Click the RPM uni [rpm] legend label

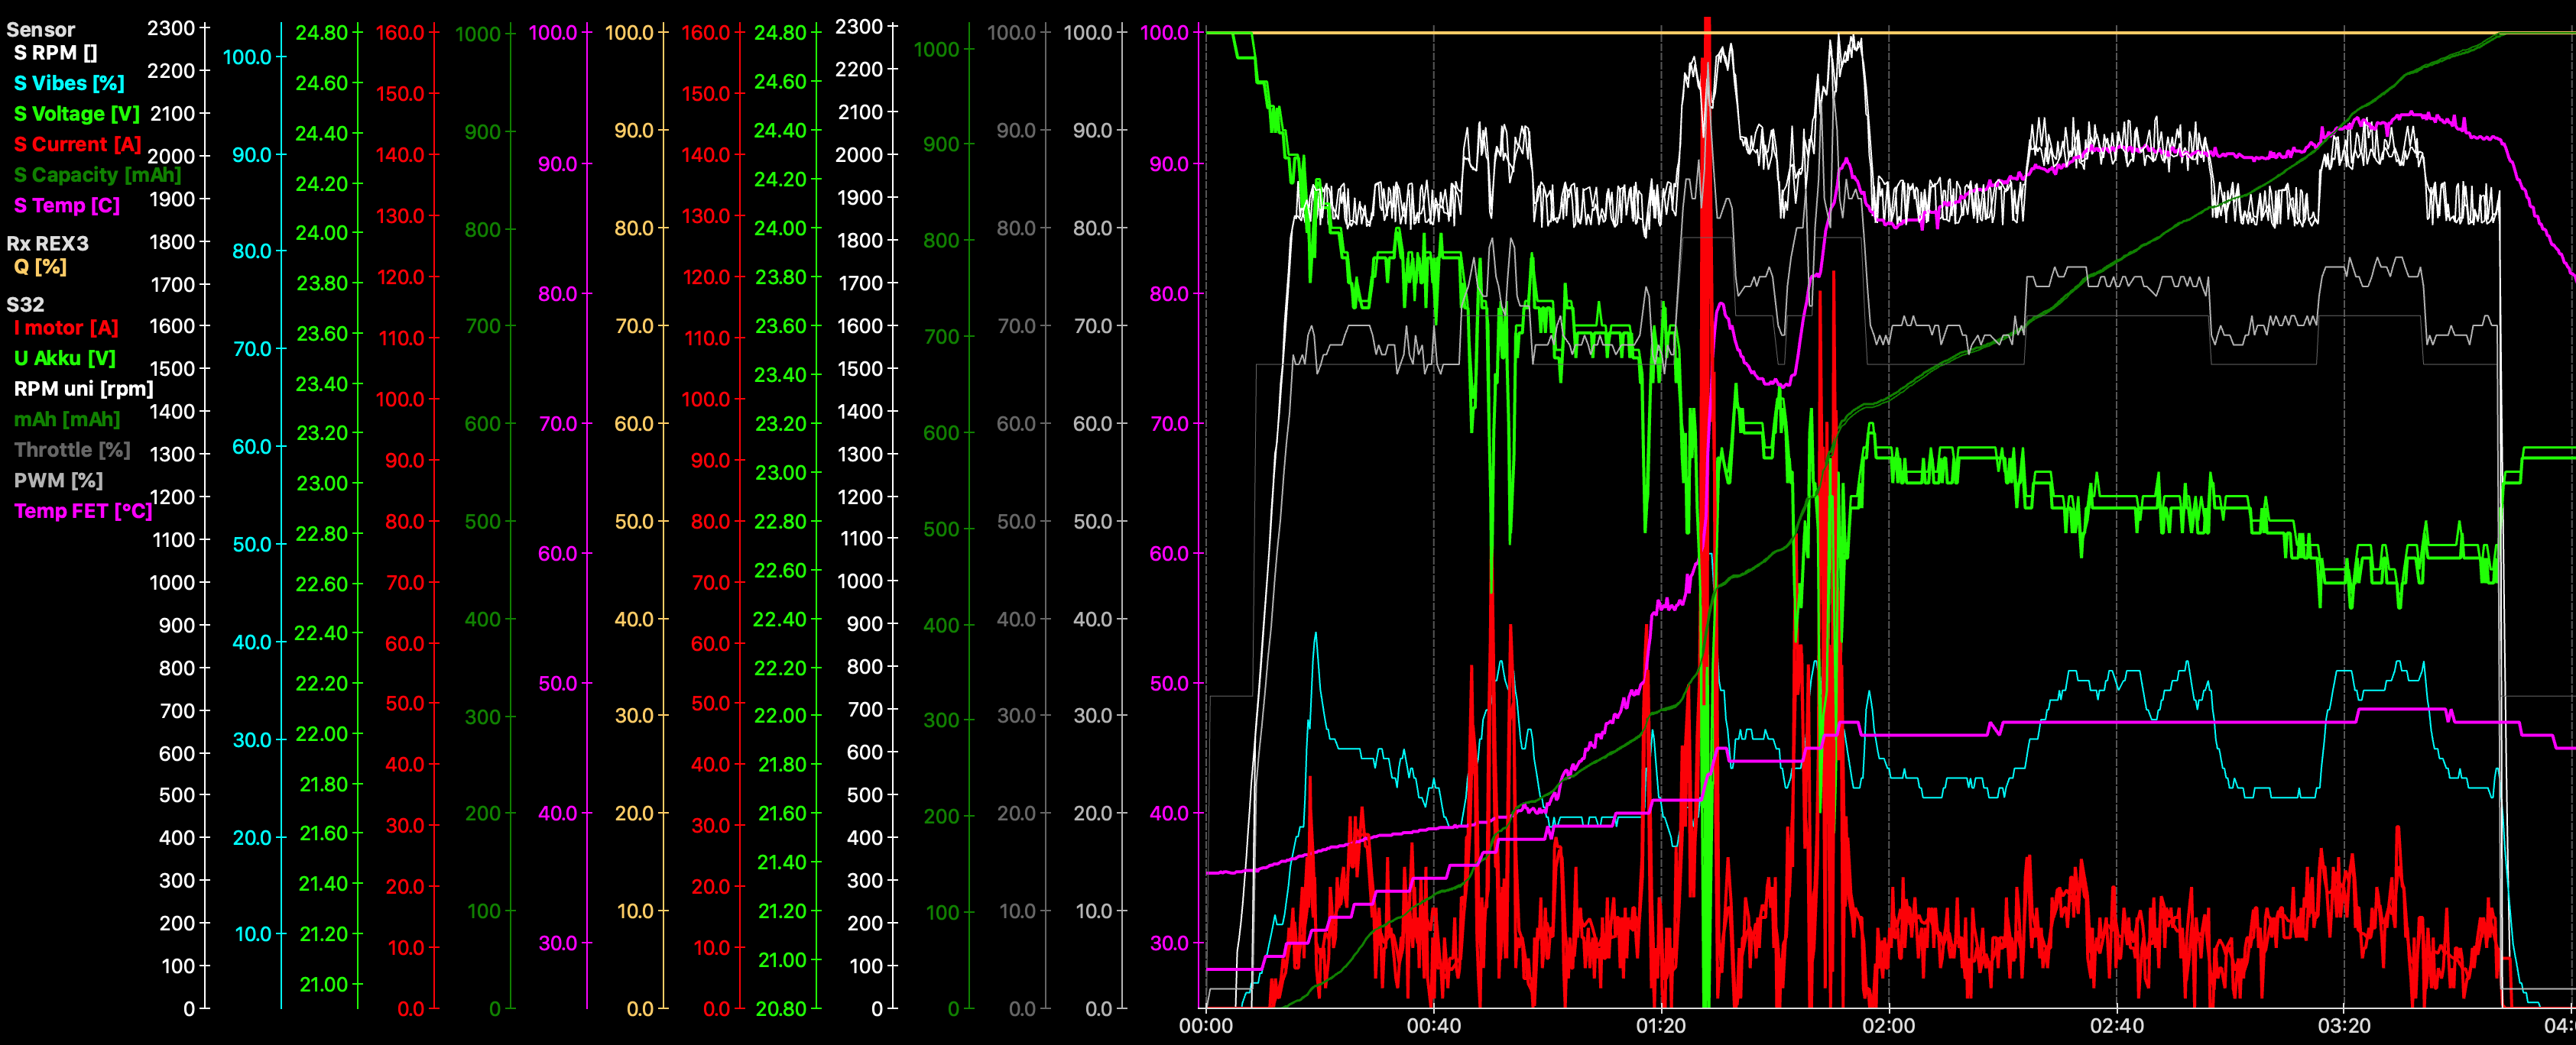(x=83, y=389)
